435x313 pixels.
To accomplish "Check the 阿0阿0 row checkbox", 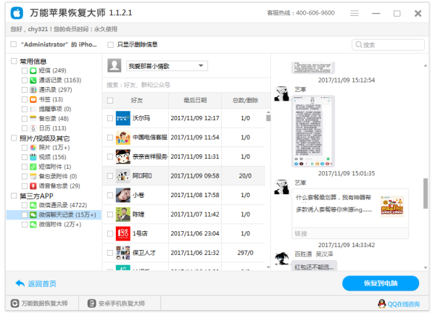I will 110,176.
